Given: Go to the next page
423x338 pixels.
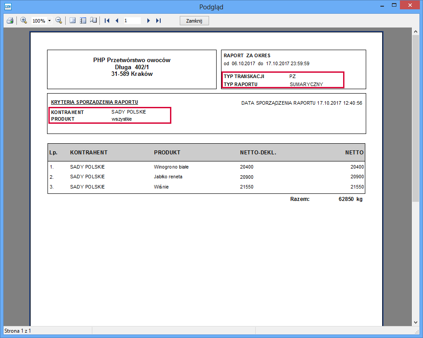Looking at the screenshot, I should [x=148, y=20].
